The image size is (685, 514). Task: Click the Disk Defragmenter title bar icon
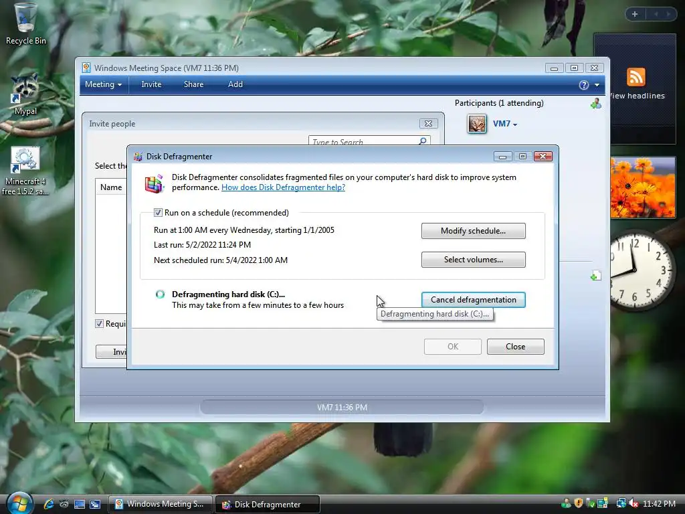138,157
